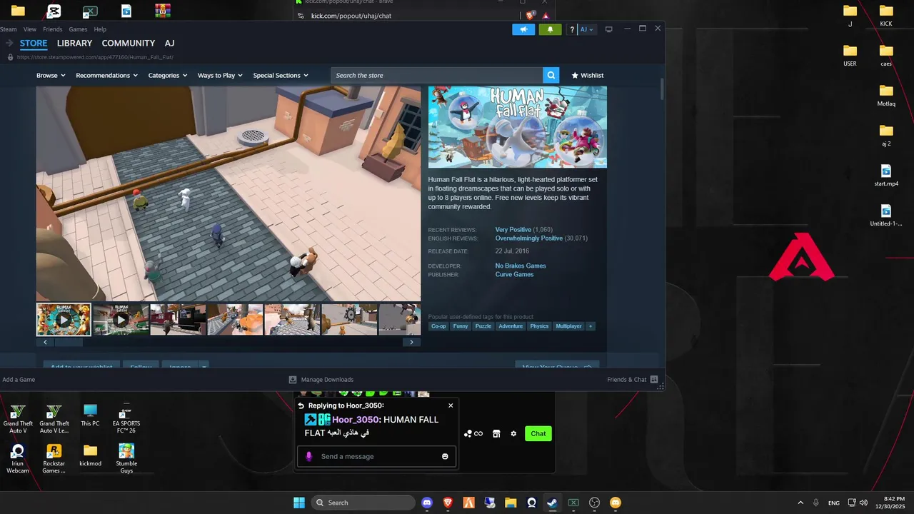The height and width of the screenshot is (514, 914).
Task: Click the Steam help question mark
Action: pyautogui.click(x=572, y=29)
